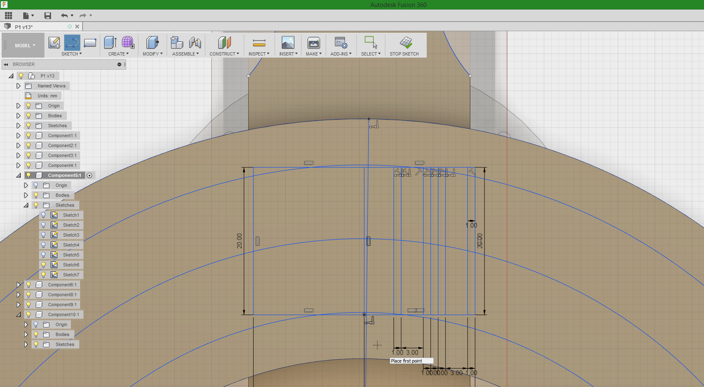Click the Joint assemble icon
704x387 pixels.
tap(195, 42)
